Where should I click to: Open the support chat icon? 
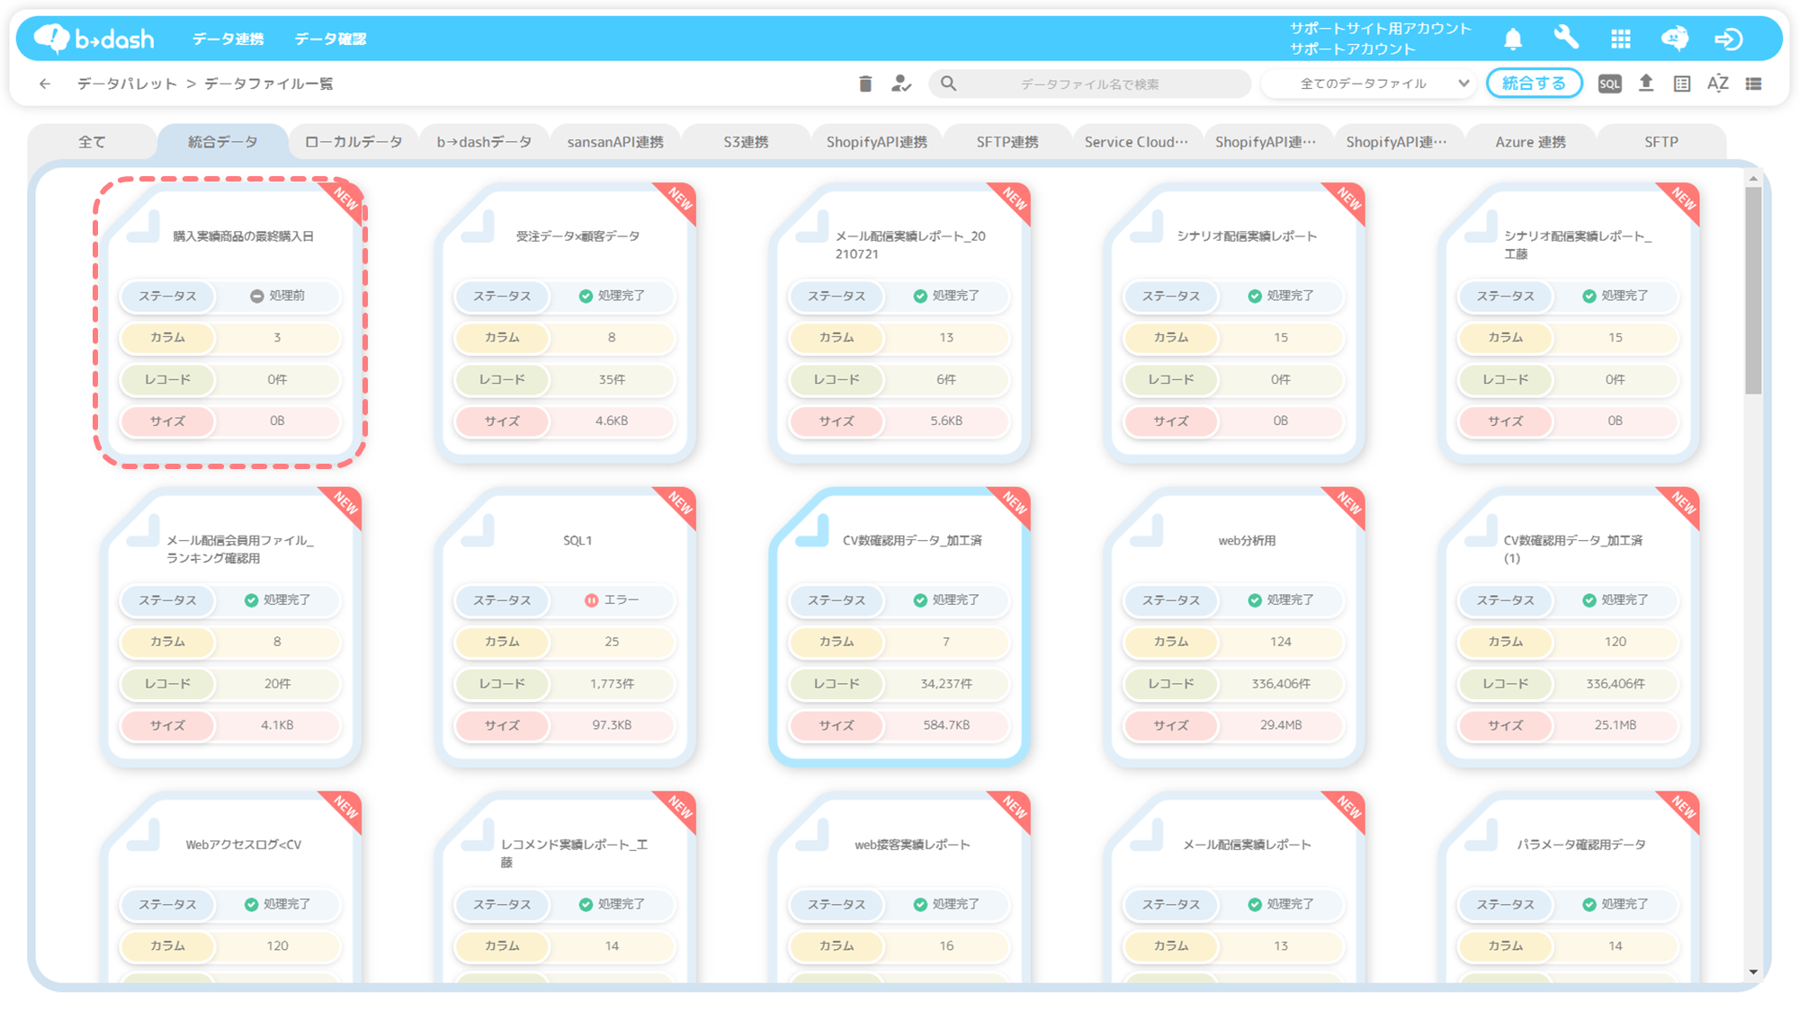tap(1674, 39)
